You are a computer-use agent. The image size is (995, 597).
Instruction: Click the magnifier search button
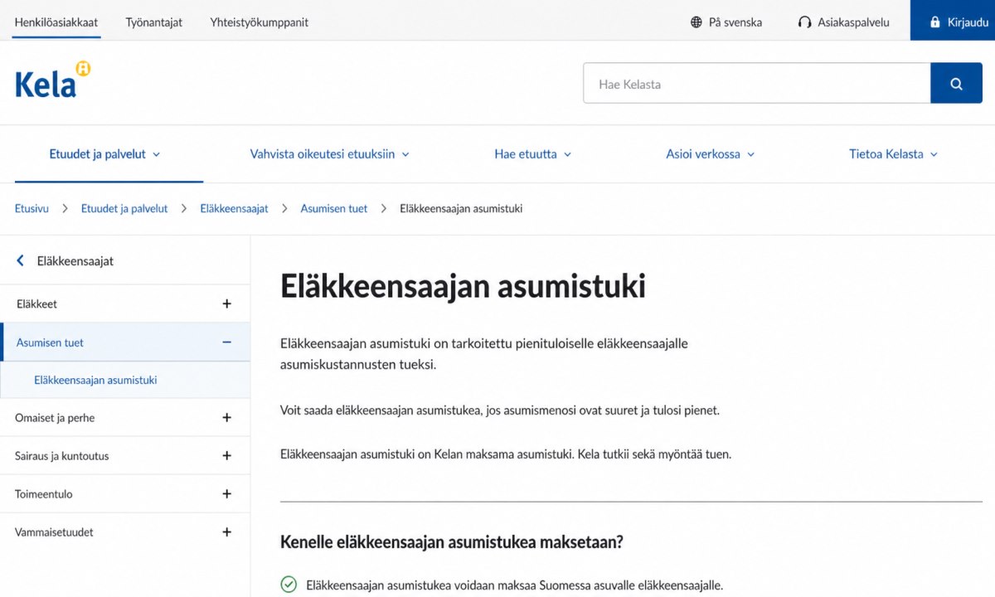(x=956, y=84)
